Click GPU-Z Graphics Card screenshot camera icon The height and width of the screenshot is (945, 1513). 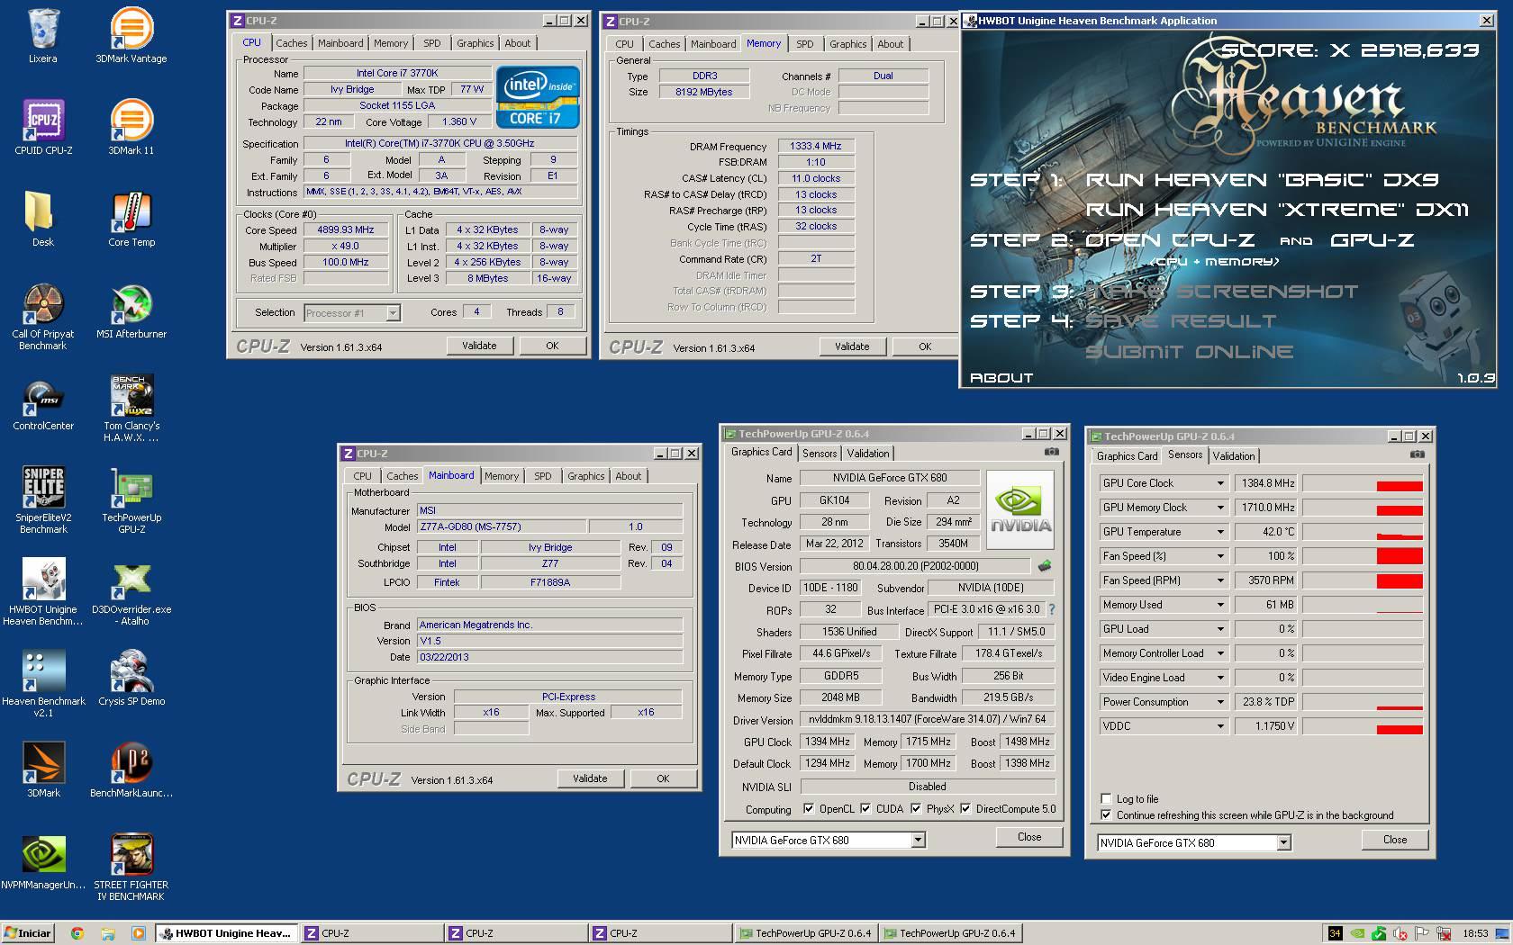point(1051,452)
